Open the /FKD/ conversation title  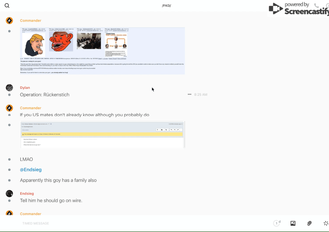tap(166, 6)
